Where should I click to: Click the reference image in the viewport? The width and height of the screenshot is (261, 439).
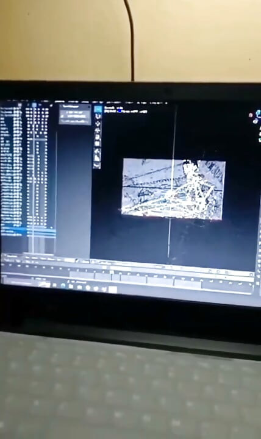pyautogui.click(x=173, y=189)
